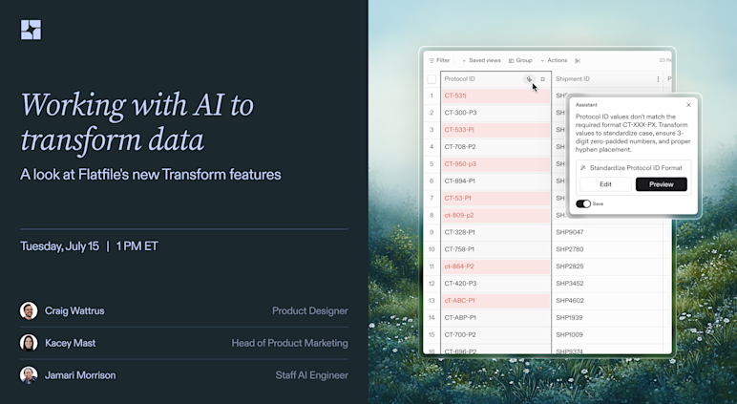Tick the select-all checkbox in the table header
This screenshot has width=737, height=404.
[x=432, y=79]
